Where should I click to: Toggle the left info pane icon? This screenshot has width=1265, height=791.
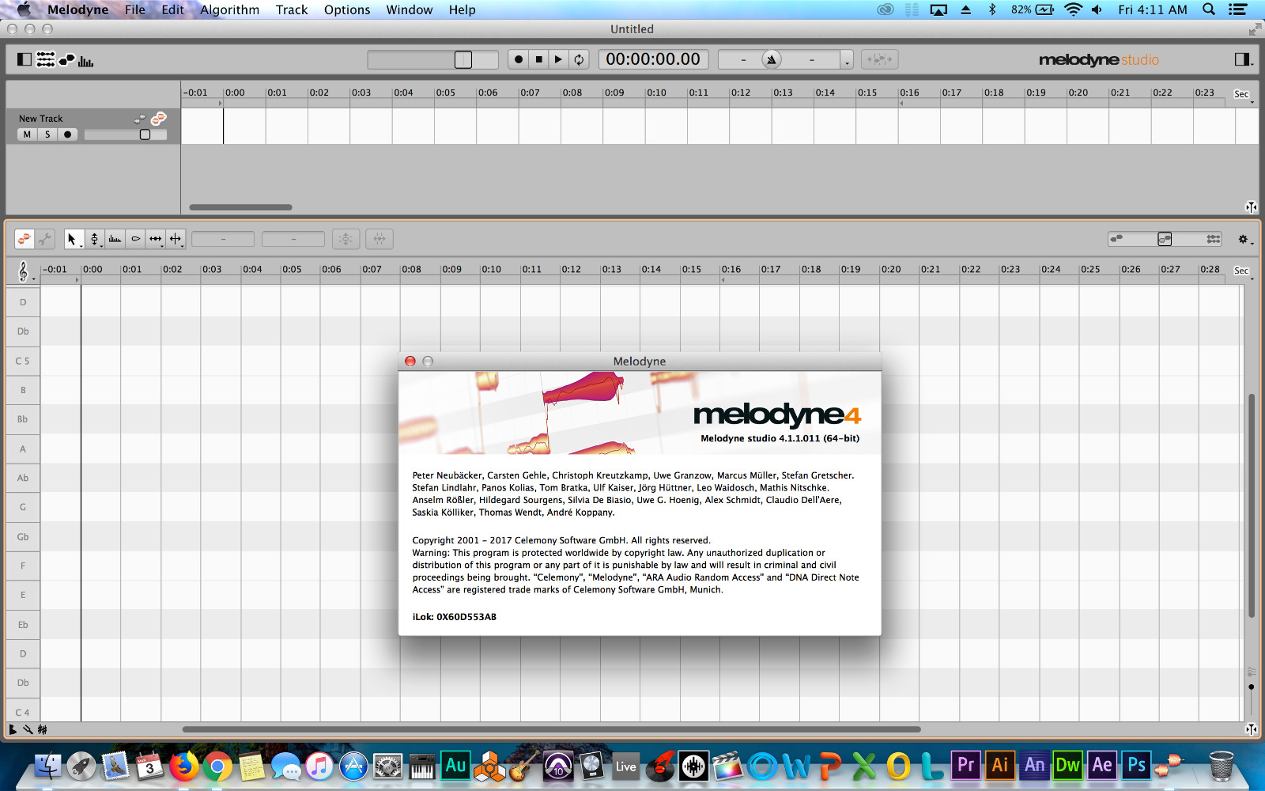[x=25, y=59]
